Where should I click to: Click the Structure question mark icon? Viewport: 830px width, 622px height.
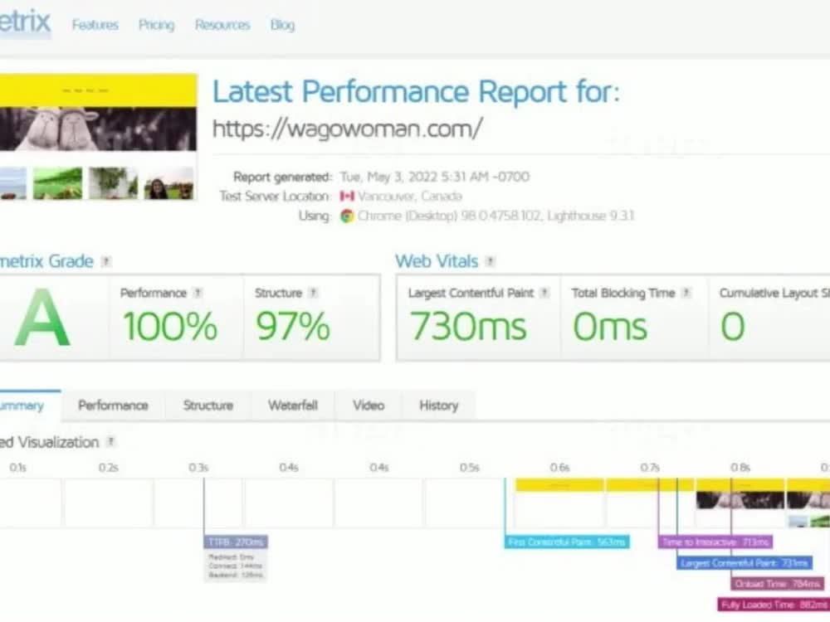(x=313, y=292)
